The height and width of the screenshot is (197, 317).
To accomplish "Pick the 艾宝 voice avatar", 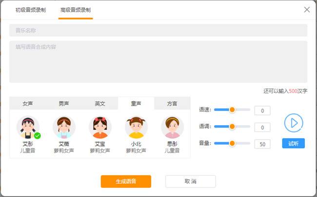I will (x=100, y=128).
